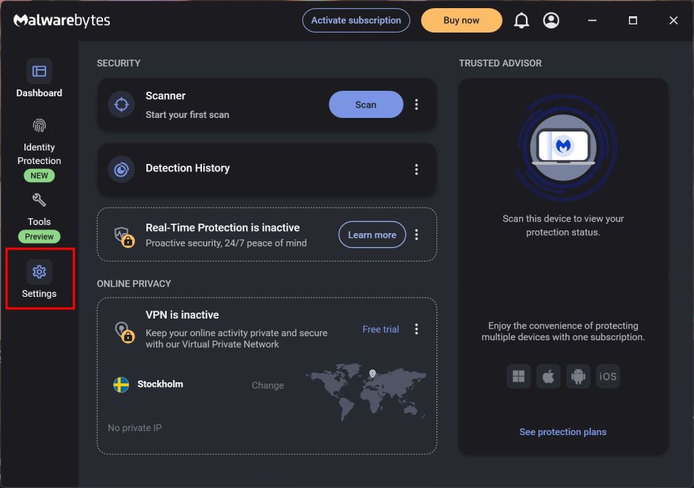Click the 'Start your first scan' text
The image size is (694, 488).
click(187, 115)
